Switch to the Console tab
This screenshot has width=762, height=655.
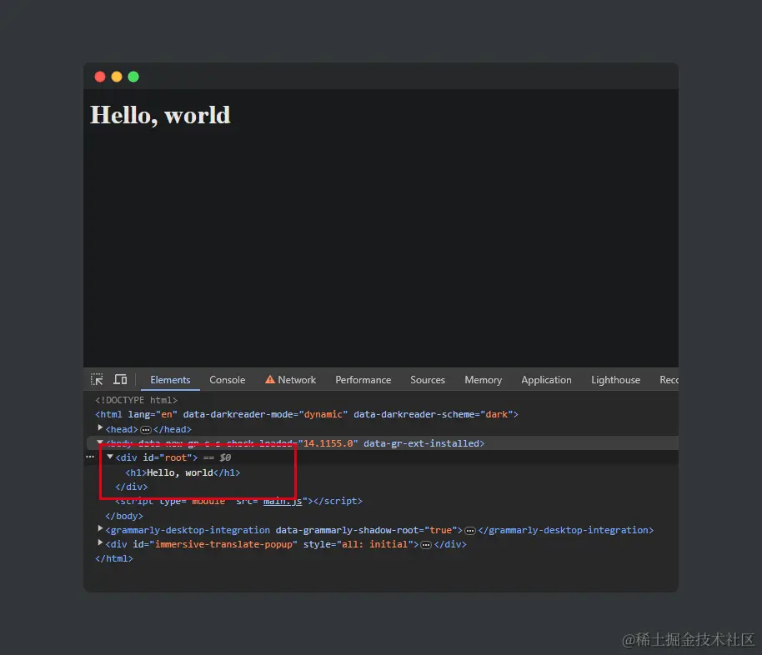click(227, 380)
